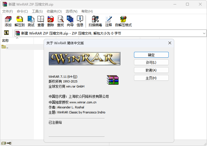Open the 帮助(H) menu
Screen dimensions: 207x146
tap(87, 11)
